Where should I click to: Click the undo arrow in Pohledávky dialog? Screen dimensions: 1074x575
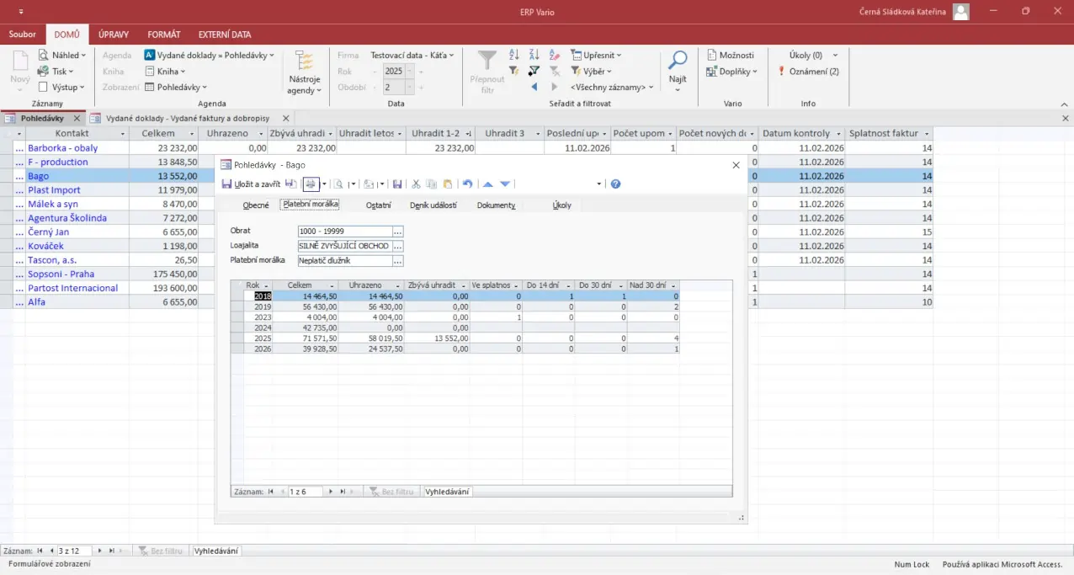(x=467, y=184)
